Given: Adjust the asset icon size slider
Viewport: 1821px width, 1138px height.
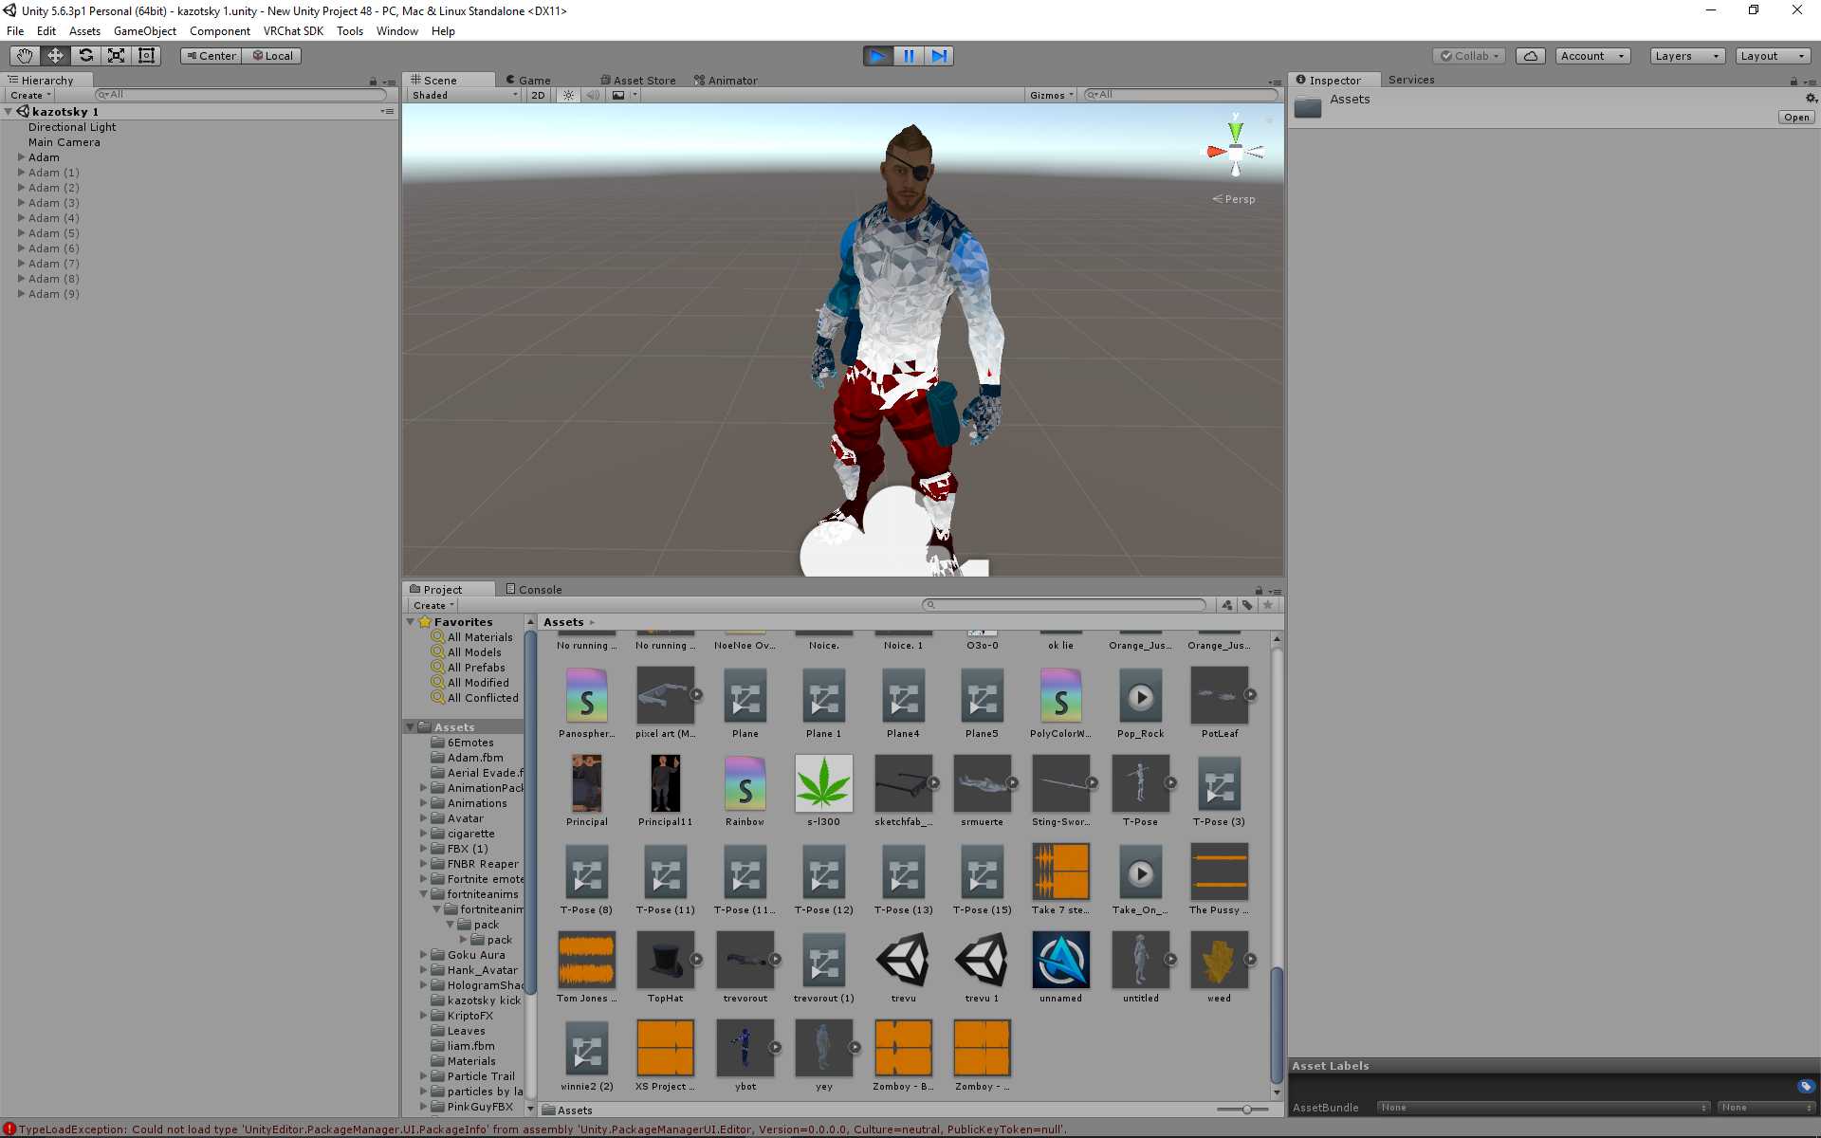Looking at the screenshot, I should [1246, 1110].
